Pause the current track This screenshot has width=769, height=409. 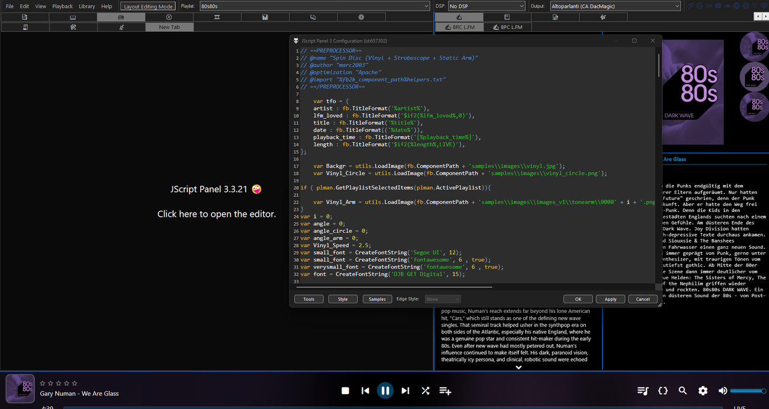pyautogui.click(x=385, y=391)
